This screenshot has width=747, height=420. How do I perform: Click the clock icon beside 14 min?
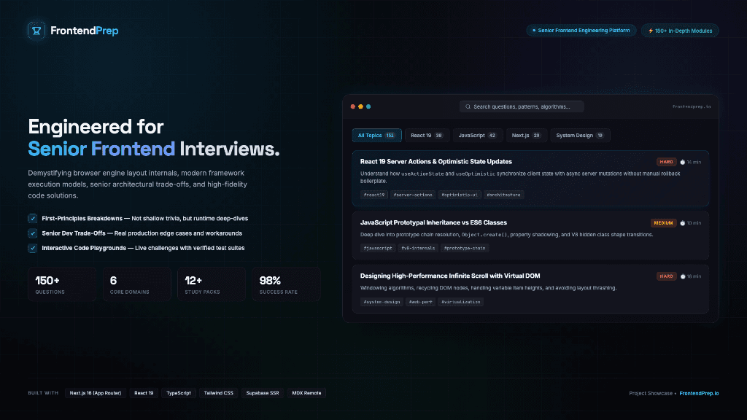(682, 163)
